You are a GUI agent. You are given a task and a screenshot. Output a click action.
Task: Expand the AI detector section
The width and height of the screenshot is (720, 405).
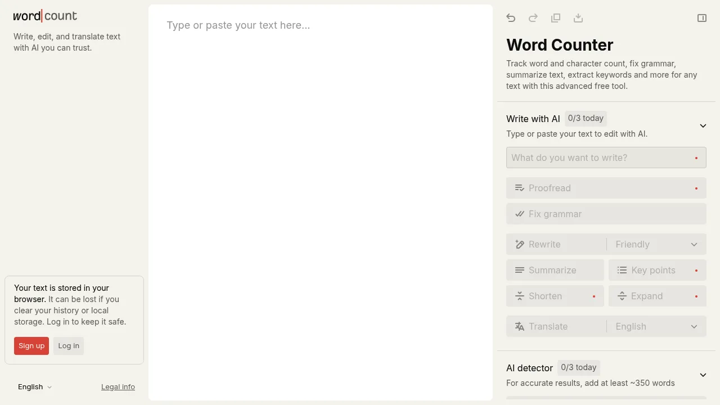tap(703, 375)
